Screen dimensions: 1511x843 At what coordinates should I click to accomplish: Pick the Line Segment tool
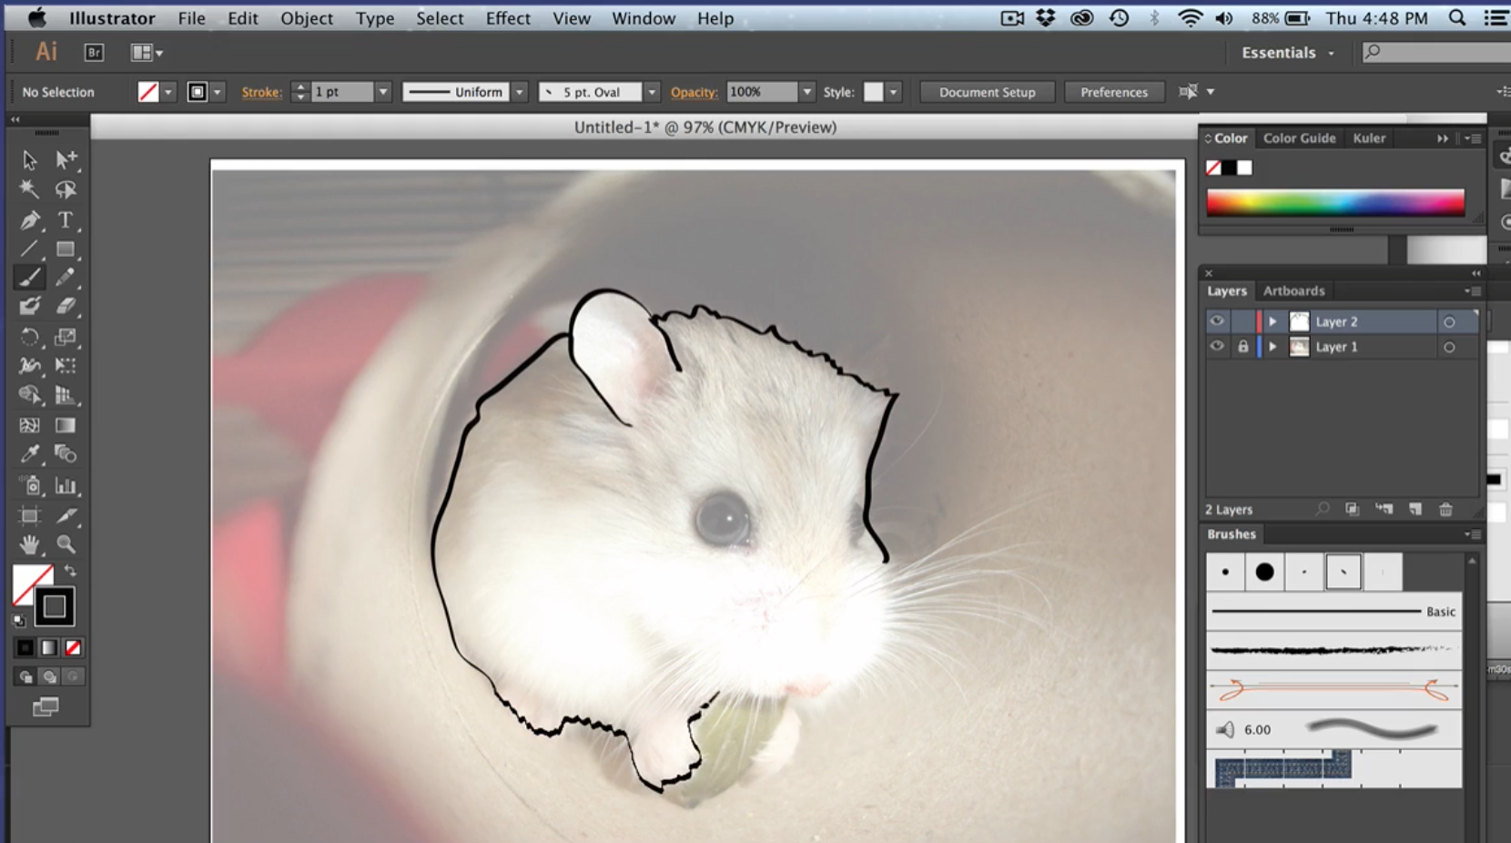coord(29,249)
